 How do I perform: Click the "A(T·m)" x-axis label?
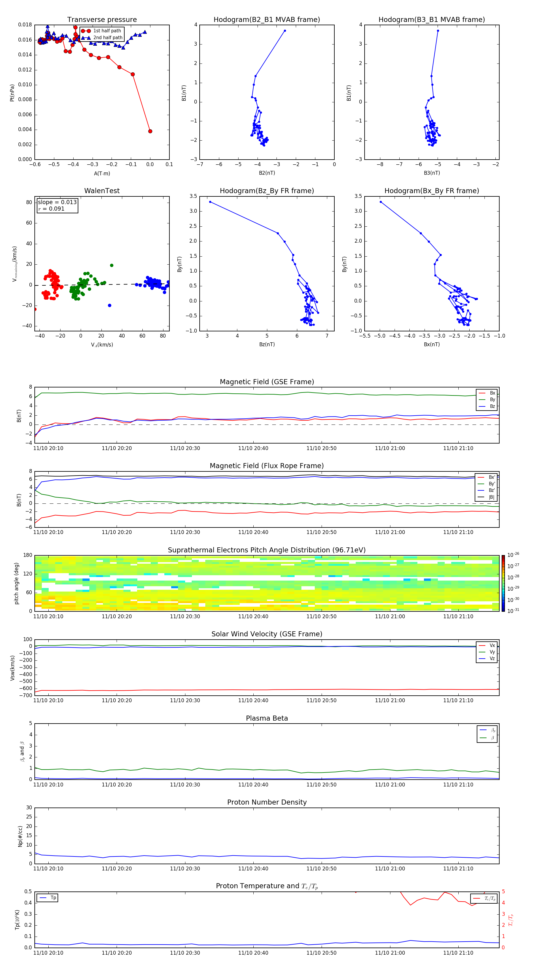102,173
